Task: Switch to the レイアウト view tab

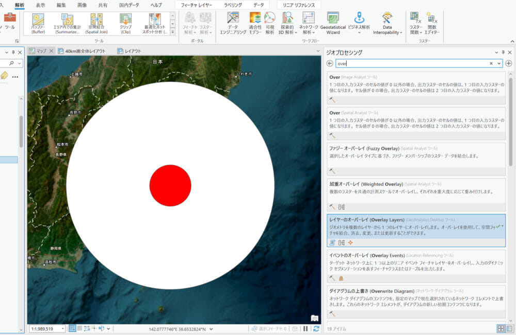Action: [130, 51]
